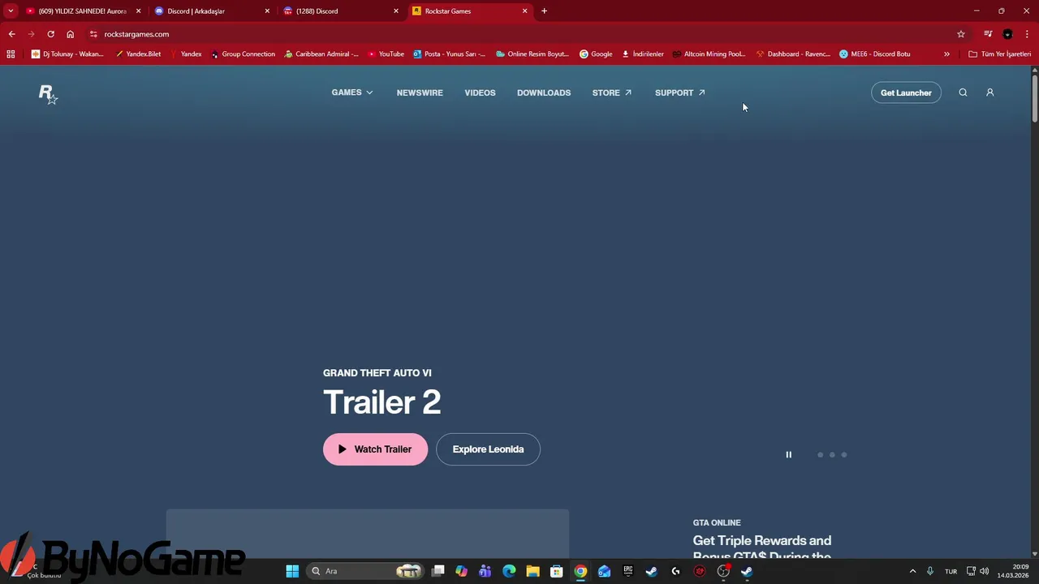Screen dimensions: 1039x584
Task: Open Microsoft Teams from taskbar
Action: coord(485,571)
